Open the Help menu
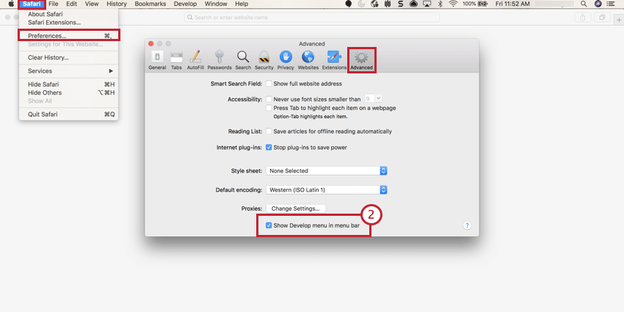The width and height of the screenshot is (624, 312). click(x=242, y=4)
